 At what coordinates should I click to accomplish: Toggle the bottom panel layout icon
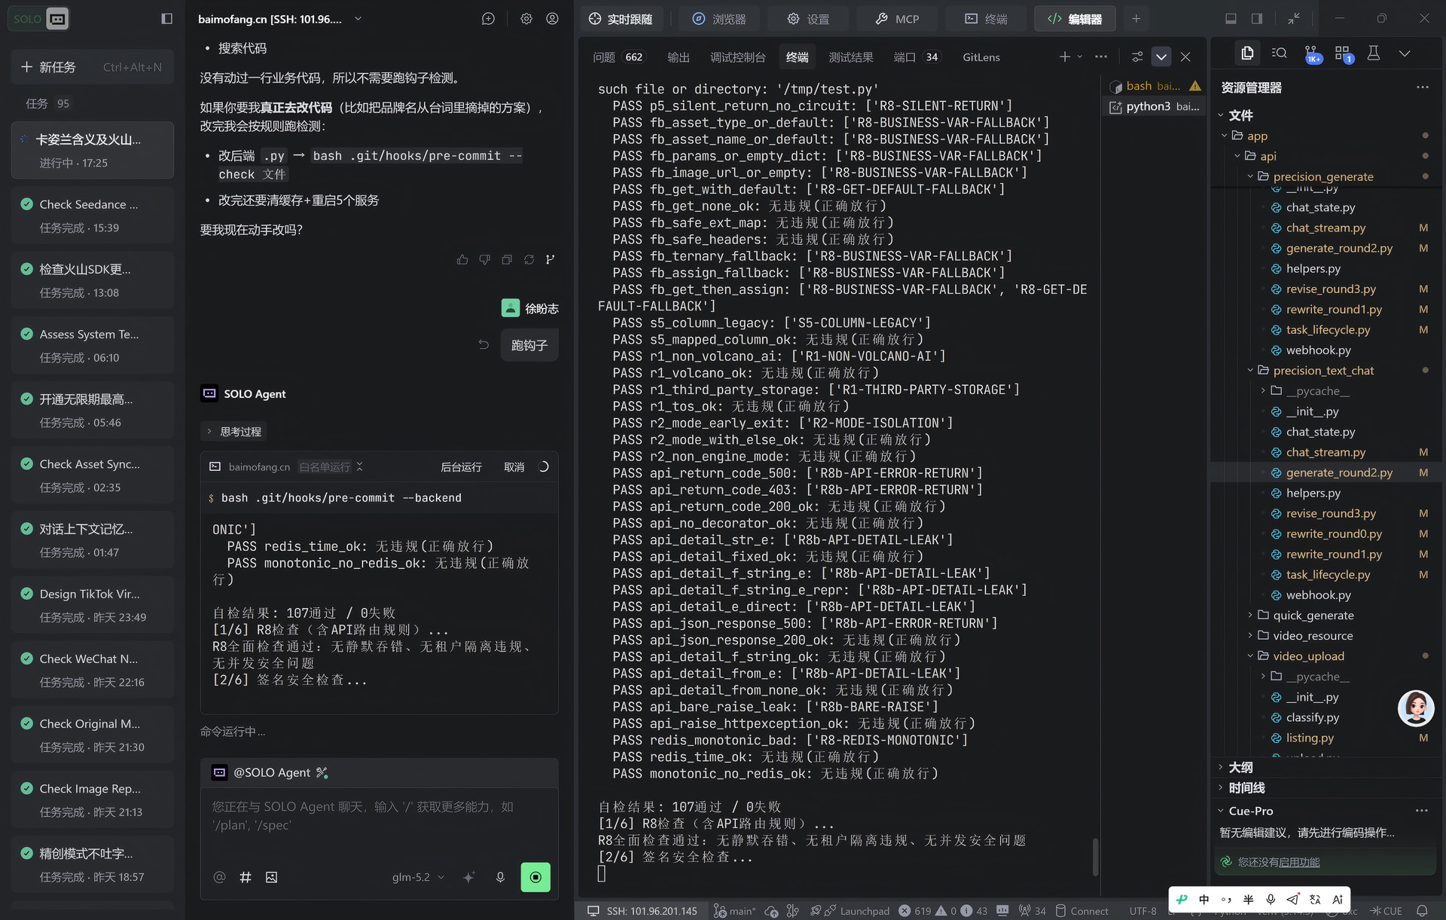coord(1231,19)
